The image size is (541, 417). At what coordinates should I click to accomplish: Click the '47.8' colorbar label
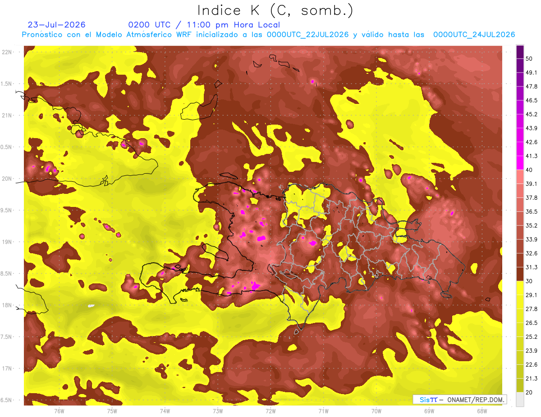[532, 86]
